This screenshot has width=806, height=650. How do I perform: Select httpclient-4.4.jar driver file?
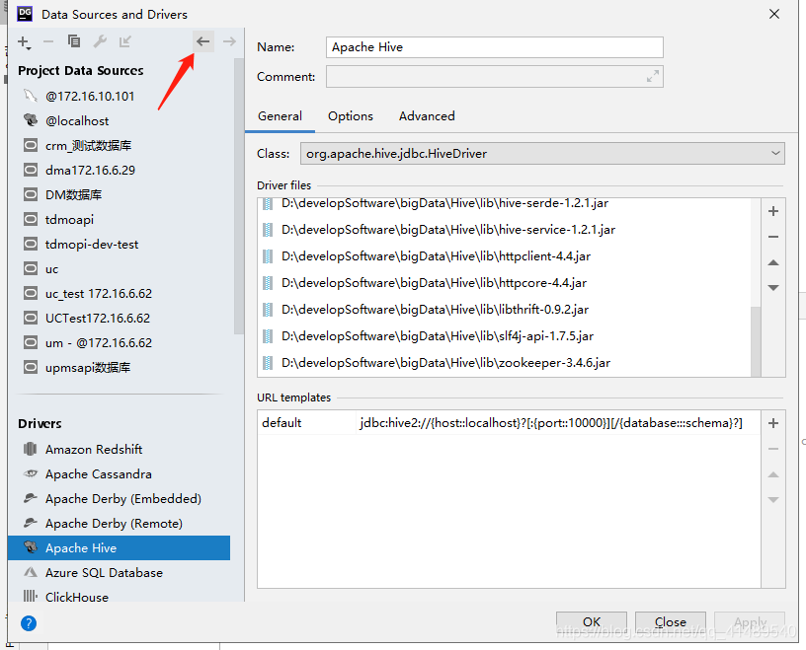[x=504, y=256]
